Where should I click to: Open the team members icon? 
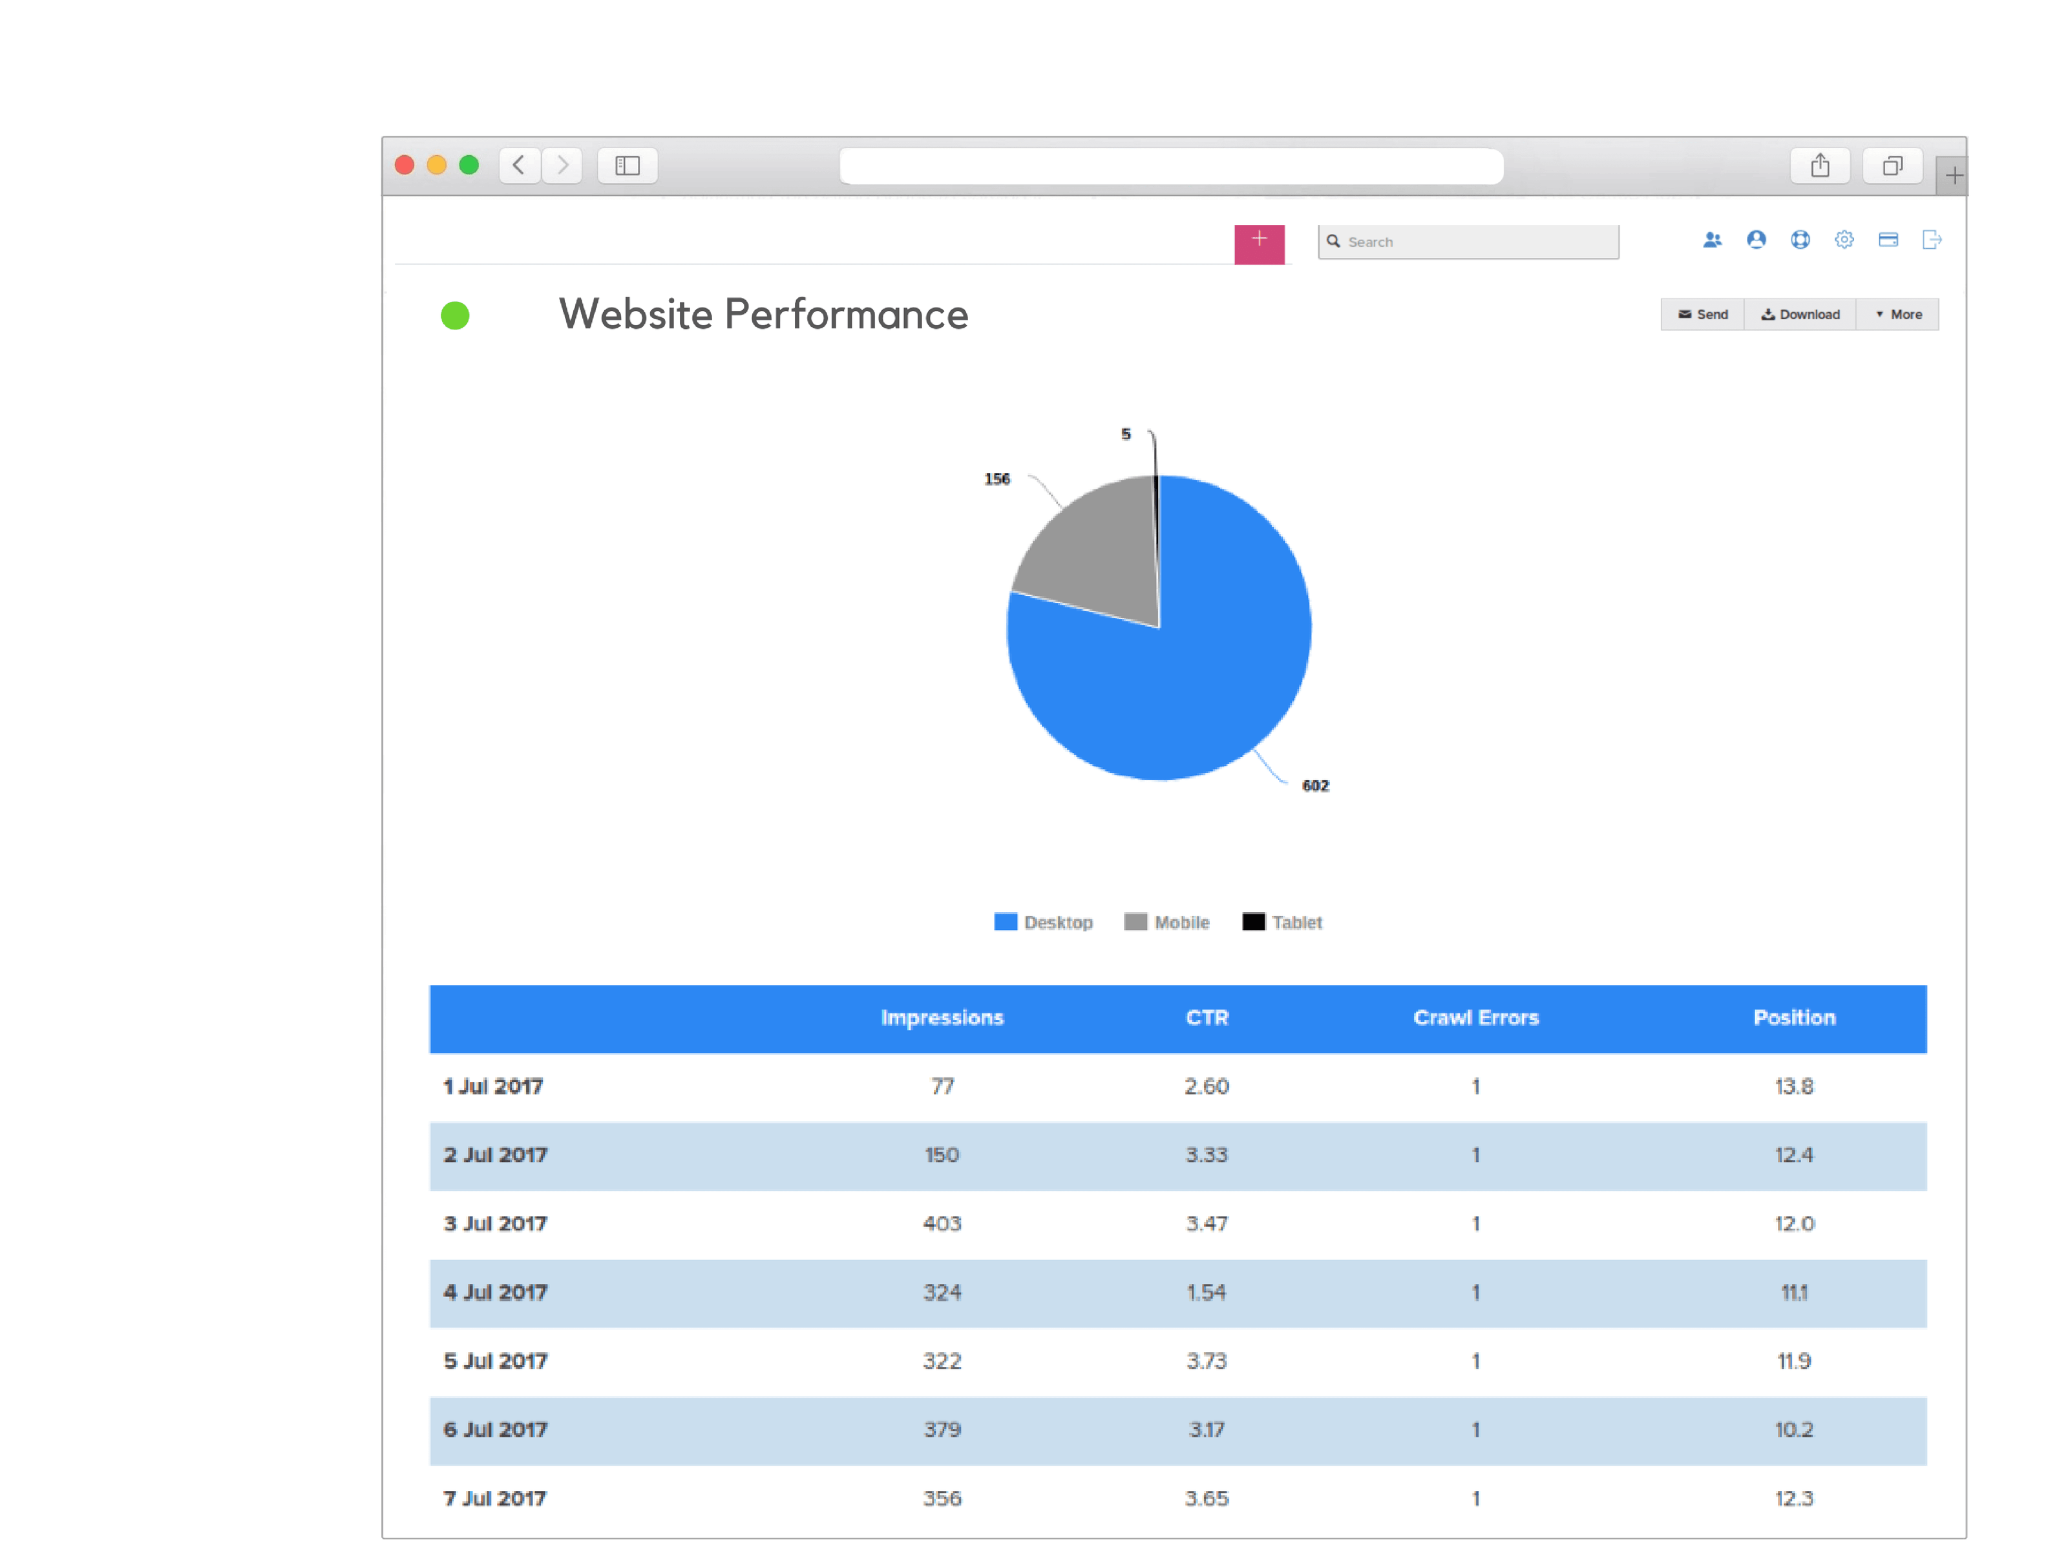(1713, 239)
